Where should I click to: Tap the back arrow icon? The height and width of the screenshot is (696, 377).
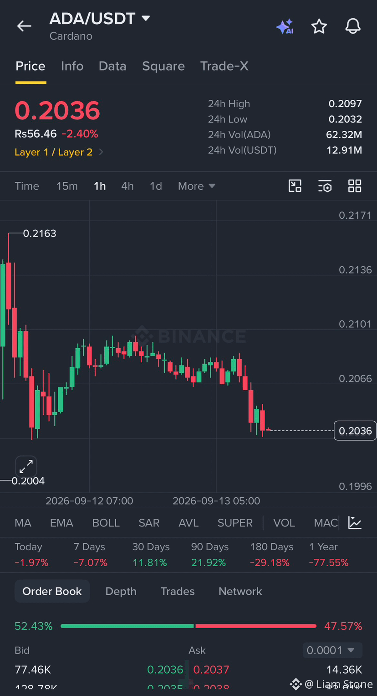coord(24,26)
